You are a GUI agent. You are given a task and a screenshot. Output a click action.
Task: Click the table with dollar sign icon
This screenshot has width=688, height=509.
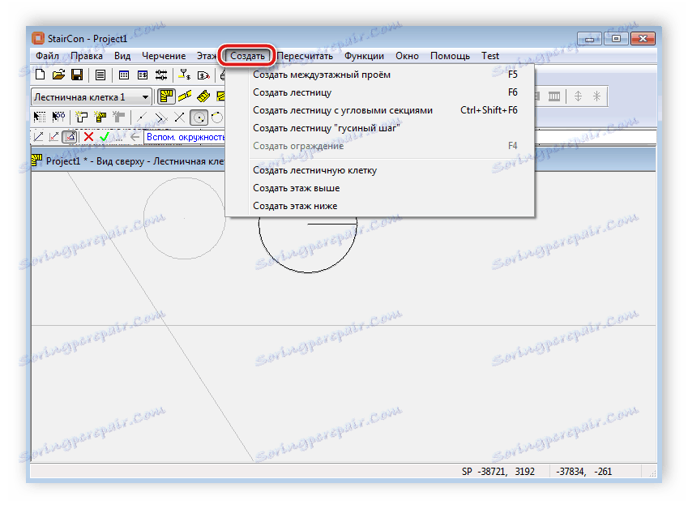pos(143,75)
